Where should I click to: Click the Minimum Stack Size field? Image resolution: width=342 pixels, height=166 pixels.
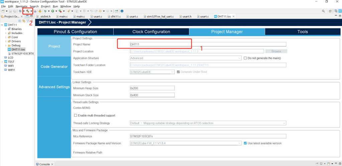click(x=152, y=95)
